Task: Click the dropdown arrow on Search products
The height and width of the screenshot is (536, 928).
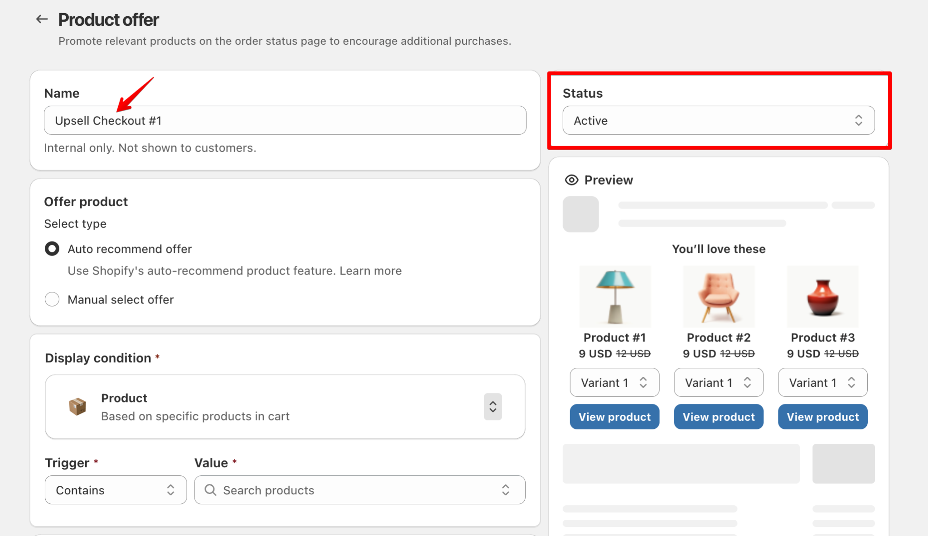Action: point(505,490)
